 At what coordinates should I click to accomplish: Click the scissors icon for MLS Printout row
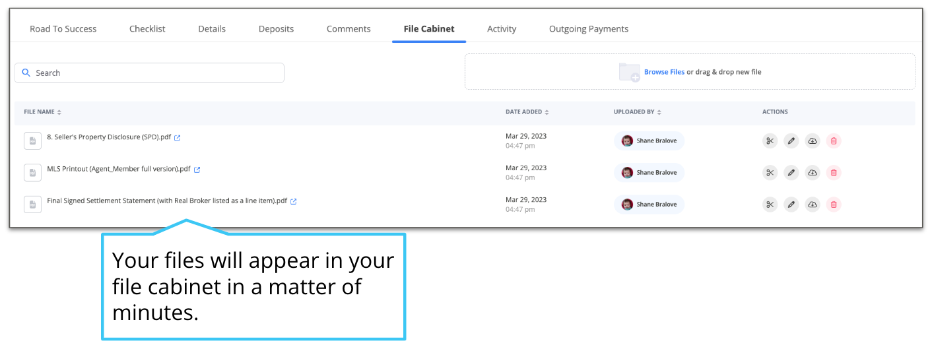[770, 173]
